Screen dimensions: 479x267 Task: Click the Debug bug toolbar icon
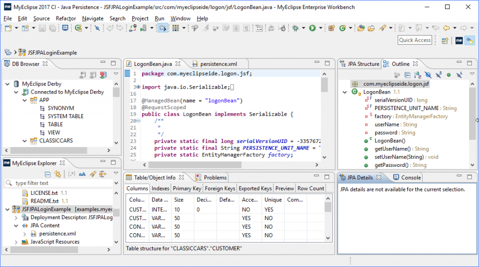click(295, 28)
